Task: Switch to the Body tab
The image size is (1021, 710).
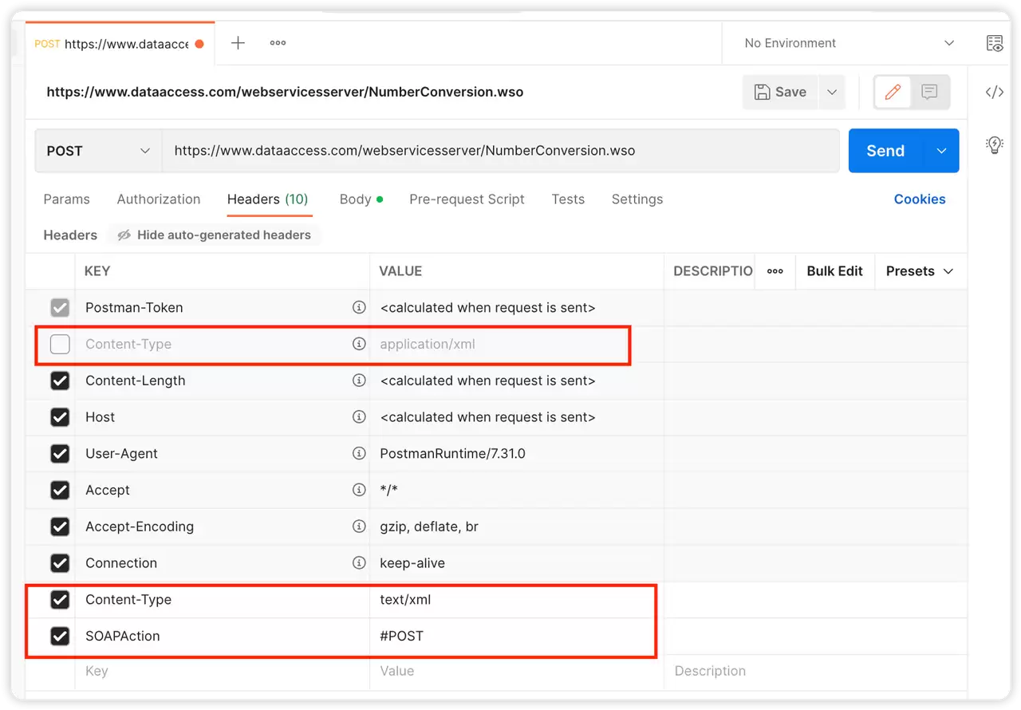Action: (361, 199)
